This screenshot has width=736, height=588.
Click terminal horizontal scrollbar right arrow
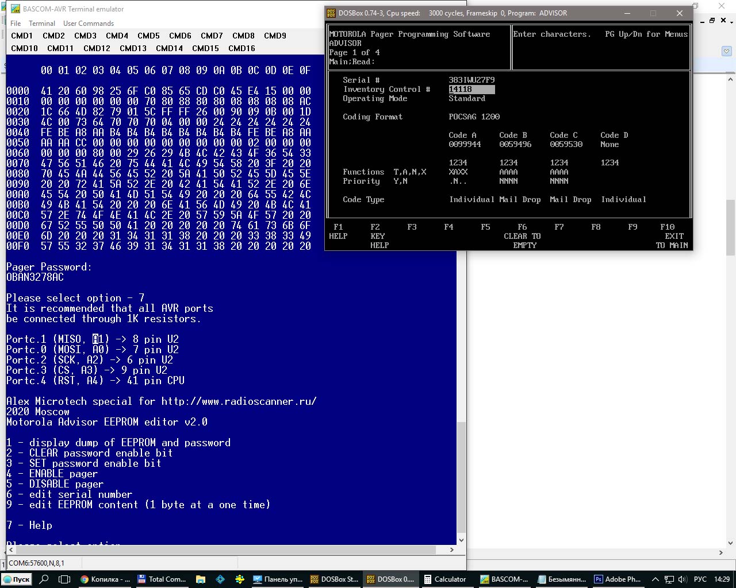coord(452,550)
